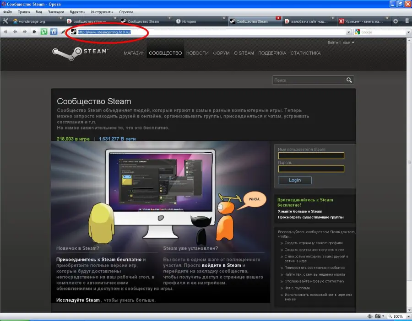Reload the page with the green icon
412x321 pixels.
(x=44, y=32)
